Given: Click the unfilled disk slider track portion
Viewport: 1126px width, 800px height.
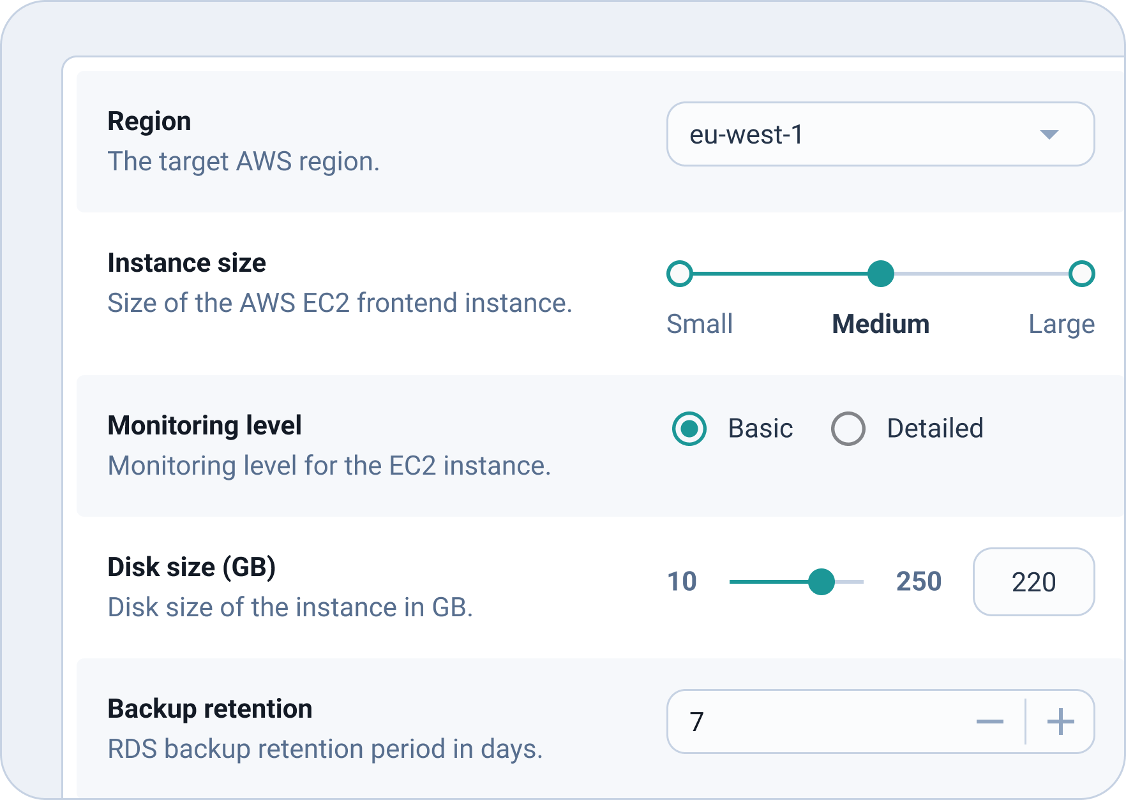Looking at the screenshot, I should tap(850, 582).
